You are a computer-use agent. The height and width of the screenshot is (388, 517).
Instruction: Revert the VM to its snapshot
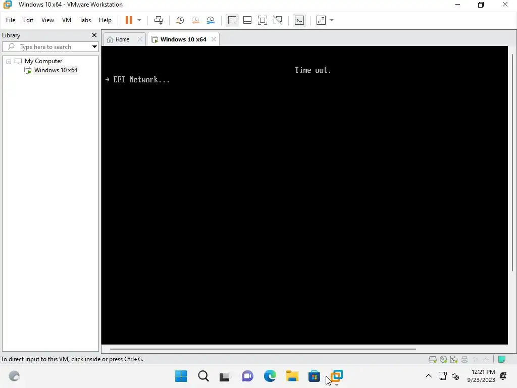tap(195, 20)
